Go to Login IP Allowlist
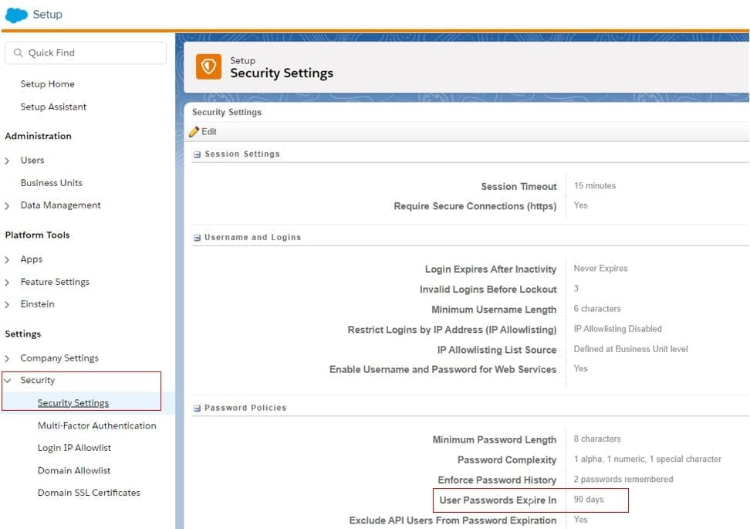Viewport: 750px width, 529px height. (75, 448)
